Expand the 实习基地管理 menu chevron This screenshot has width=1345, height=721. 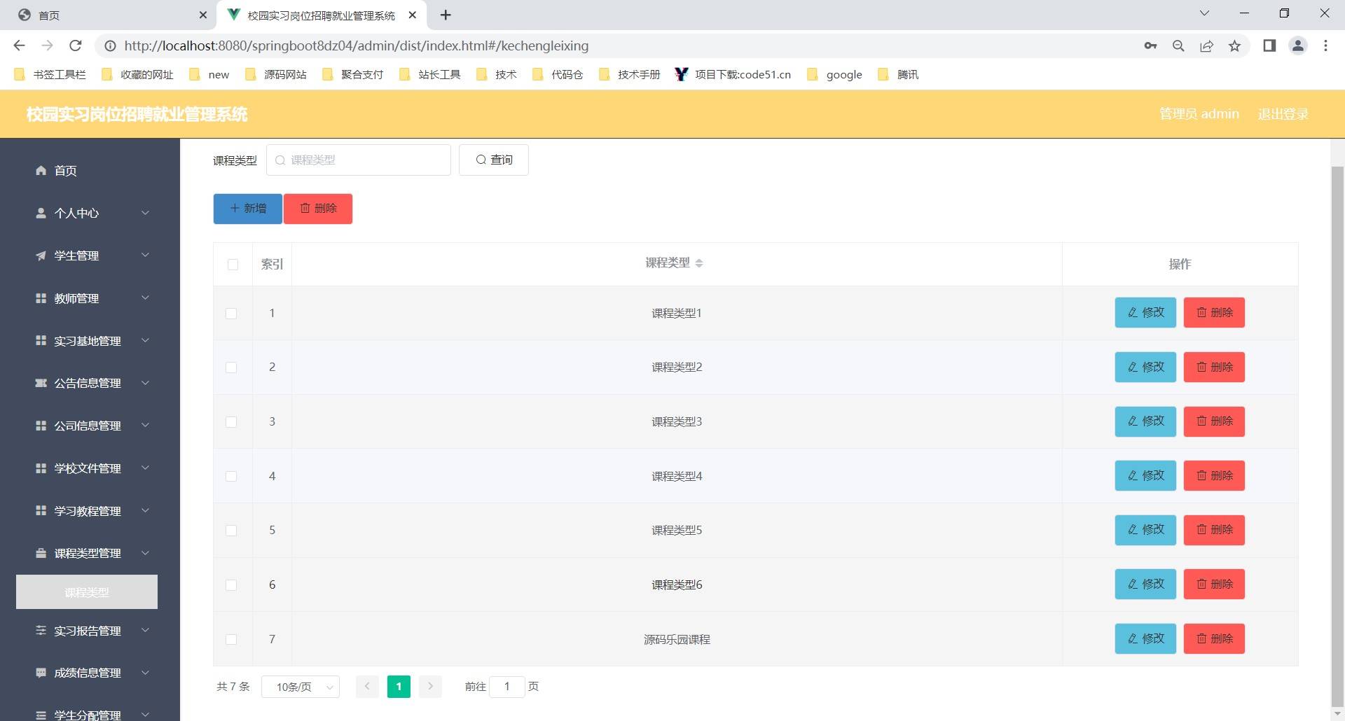(x=145, y=340)
